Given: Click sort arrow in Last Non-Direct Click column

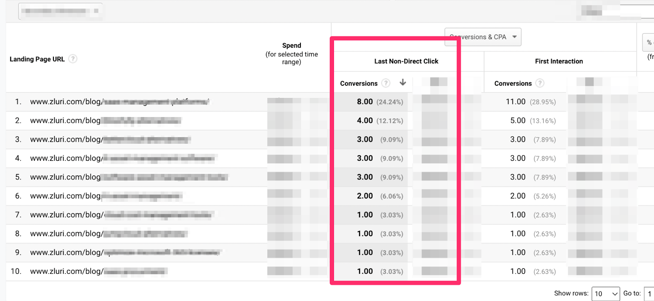Looking at the screenshot, I should (x=403, y=82).
